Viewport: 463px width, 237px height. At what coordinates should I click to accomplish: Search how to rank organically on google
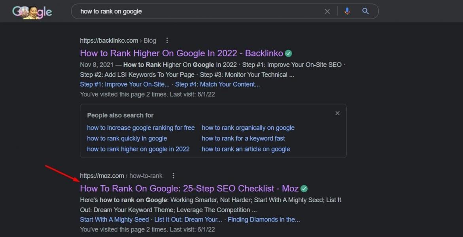pyautogui.click(x=248, y=128)
